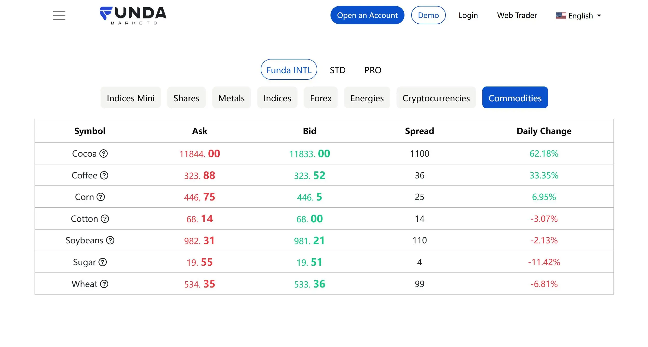The height and width of the screenshot is (347, 648).
Task: Open the Web Trader link
Action: (517, 15)
